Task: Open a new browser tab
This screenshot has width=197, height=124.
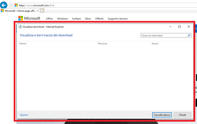Action: point(42,11)
